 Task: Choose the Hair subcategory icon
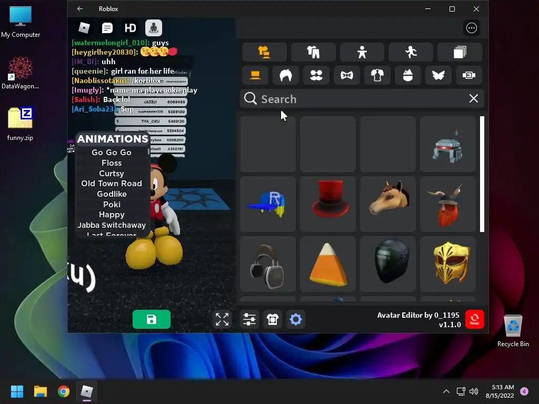(x=286, y=75)
